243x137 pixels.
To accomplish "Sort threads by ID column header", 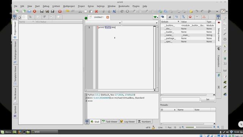I will tap(169, 110).
